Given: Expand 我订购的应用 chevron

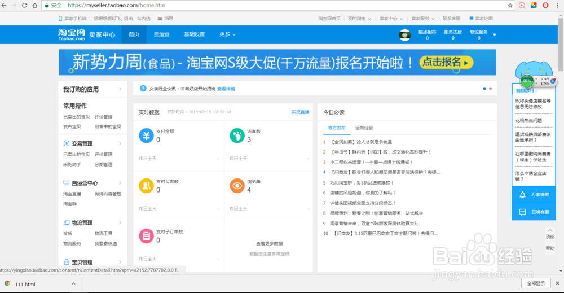Looking at the screenshot, I should (x=120, y=89).
